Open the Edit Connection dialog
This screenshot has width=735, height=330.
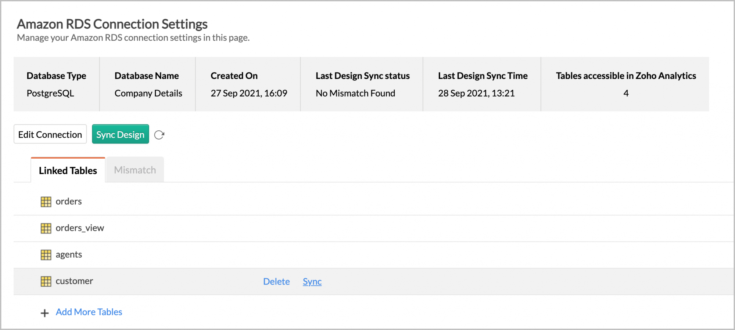click(x=50, y=134)
